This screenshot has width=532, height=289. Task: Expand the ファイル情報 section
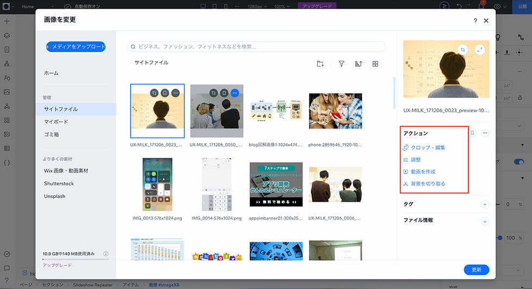point(485,222)
